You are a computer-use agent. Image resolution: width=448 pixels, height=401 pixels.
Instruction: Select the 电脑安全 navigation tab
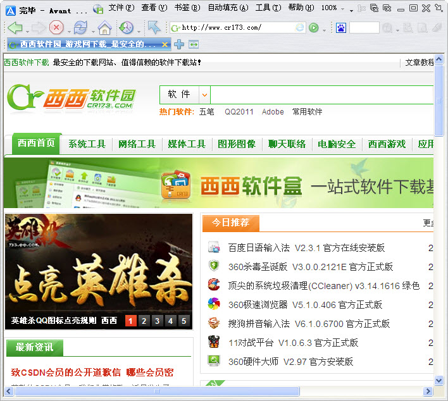(x=337, y=144)
